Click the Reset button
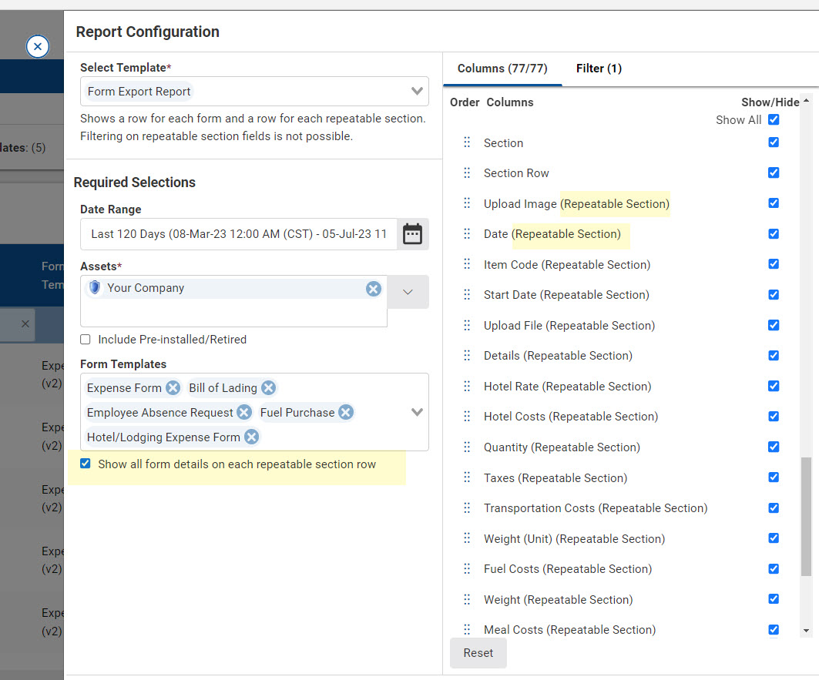 (x=478, y=653)
